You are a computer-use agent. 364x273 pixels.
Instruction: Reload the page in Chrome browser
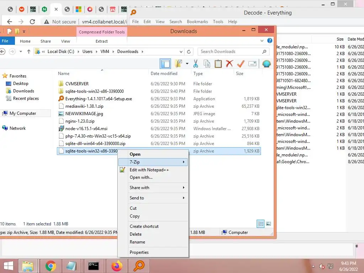[x=32, y=22]
